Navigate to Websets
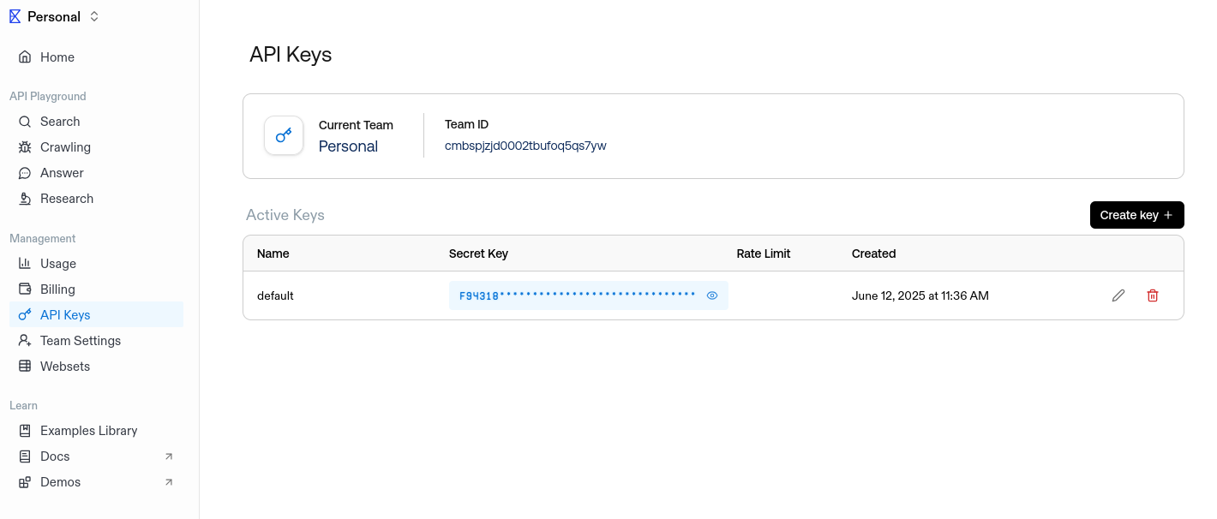The image size is (1217, 519). (65, 367)
